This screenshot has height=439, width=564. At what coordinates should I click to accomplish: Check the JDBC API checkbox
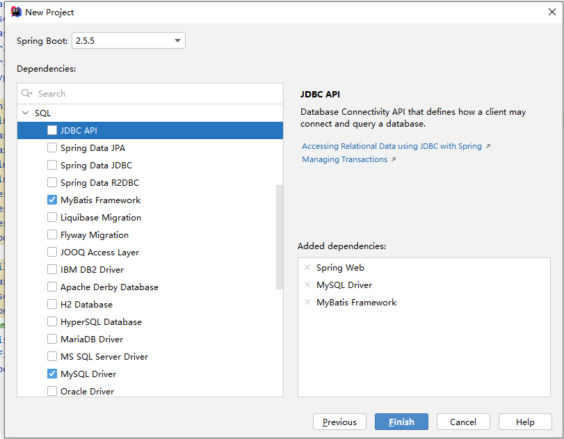click(52, 130)
